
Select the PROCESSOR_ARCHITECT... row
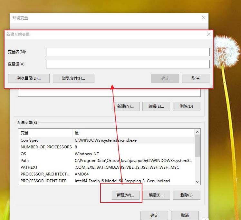[x=107, y=174]
